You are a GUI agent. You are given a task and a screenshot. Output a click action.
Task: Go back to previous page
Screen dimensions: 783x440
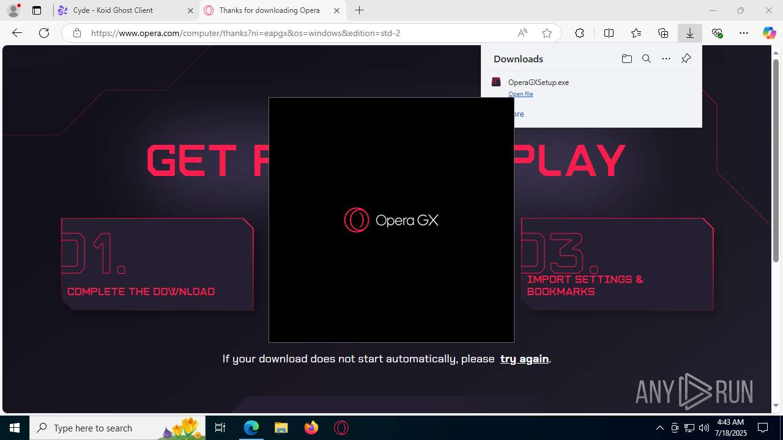(17, 33)
